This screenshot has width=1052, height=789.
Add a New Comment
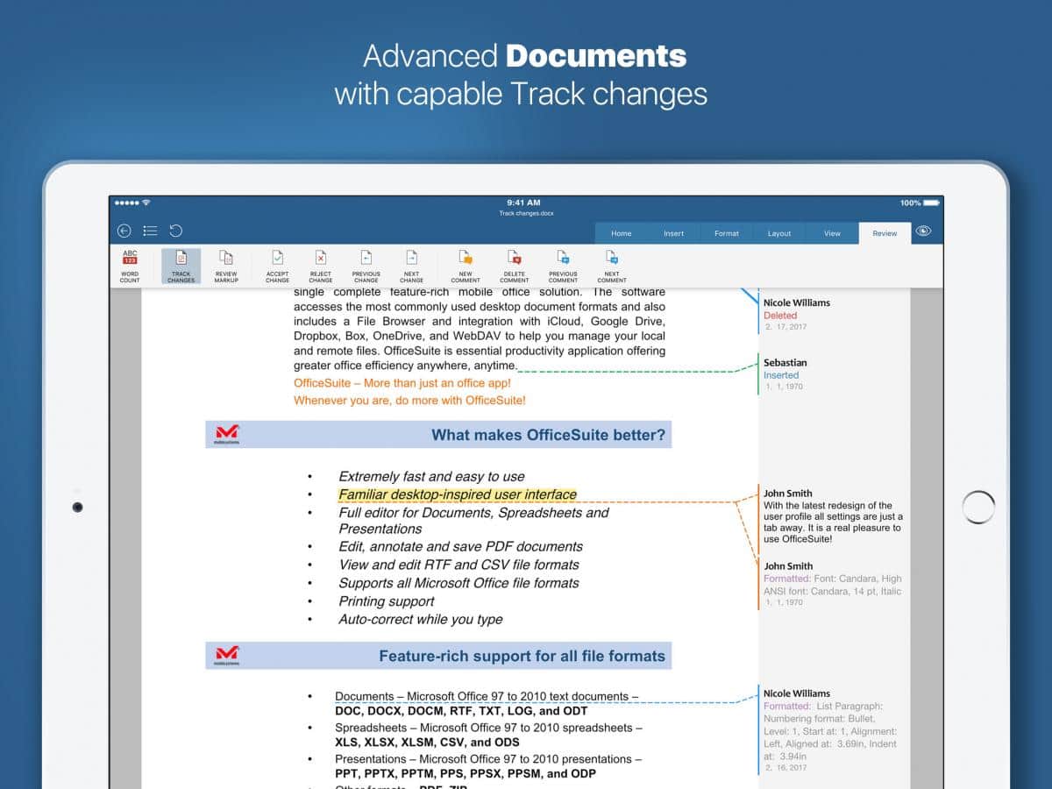[x=466, y=266]
